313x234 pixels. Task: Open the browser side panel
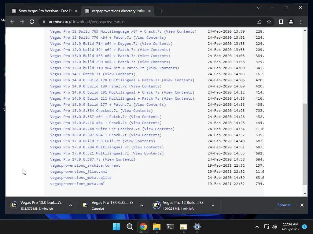click(x=281, y=22)
